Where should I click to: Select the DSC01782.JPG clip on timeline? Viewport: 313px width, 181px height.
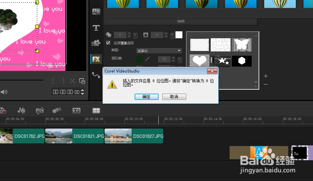(22, 136)
